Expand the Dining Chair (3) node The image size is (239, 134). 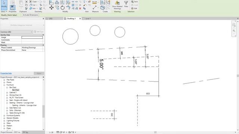tap(7, 95)
